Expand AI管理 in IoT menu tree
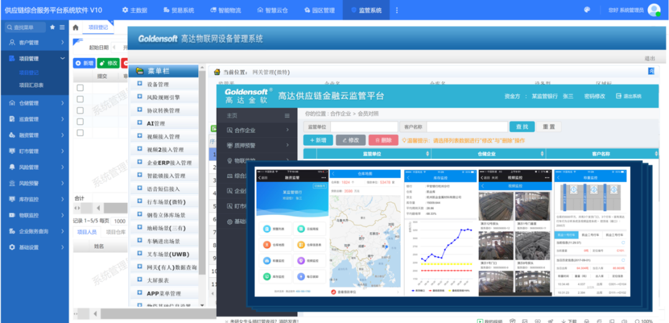Image resolution: width=669 pixels, height=323 pixels. pyautogui.click(x=139, y=123)
